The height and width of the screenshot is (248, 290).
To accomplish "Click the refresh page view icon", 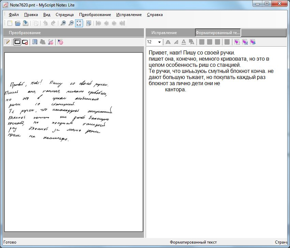I will (x=89, y=23).
